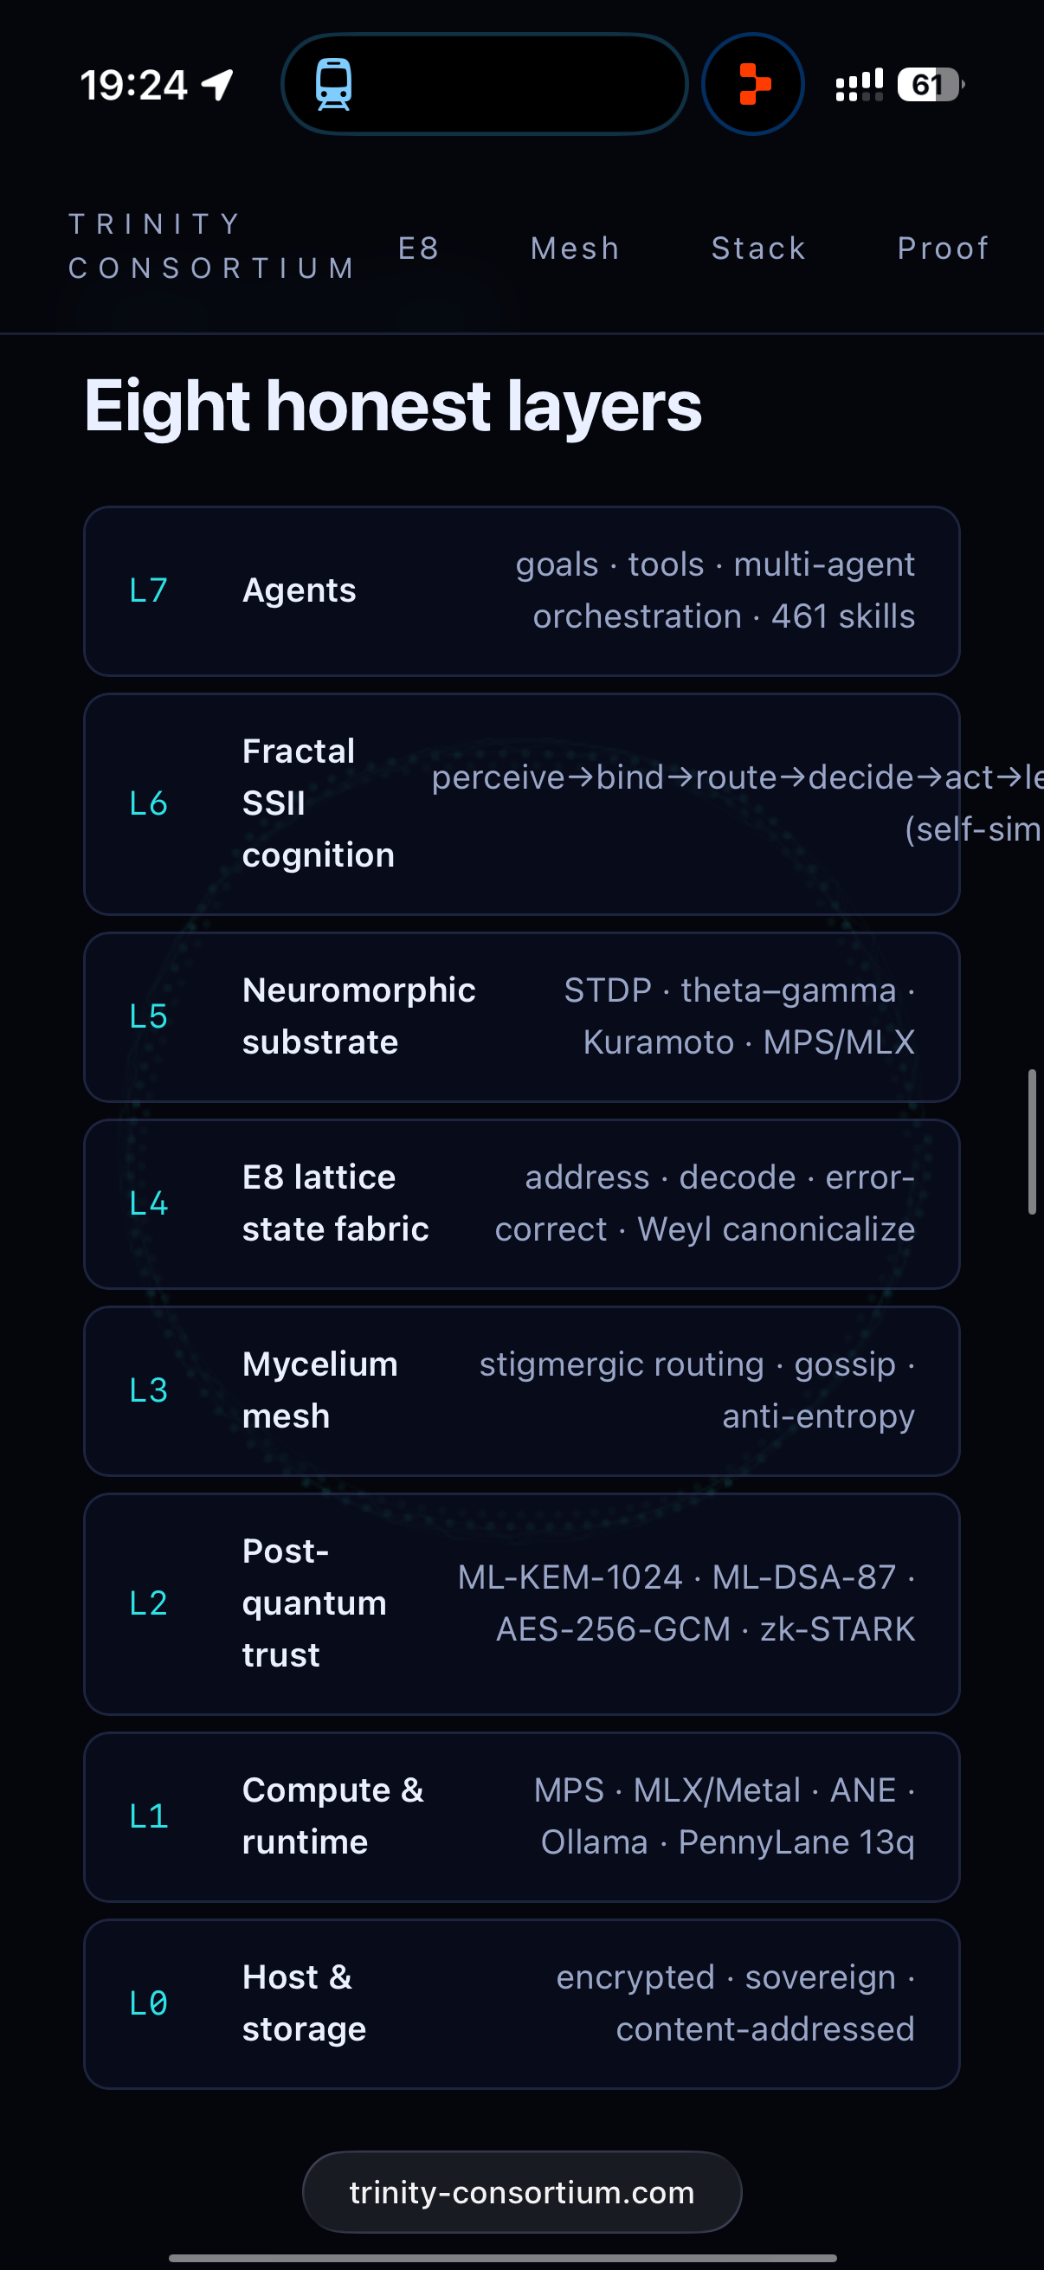The image size is (1044, 2270).
Task: Select the L6 Fractal SSII cognition card
Action: tap(521, 803)
